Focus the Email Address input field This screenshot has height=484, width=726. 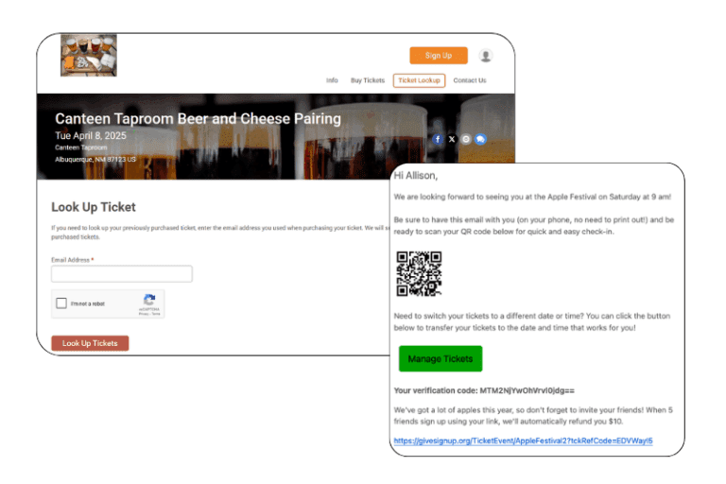point(121,274)
